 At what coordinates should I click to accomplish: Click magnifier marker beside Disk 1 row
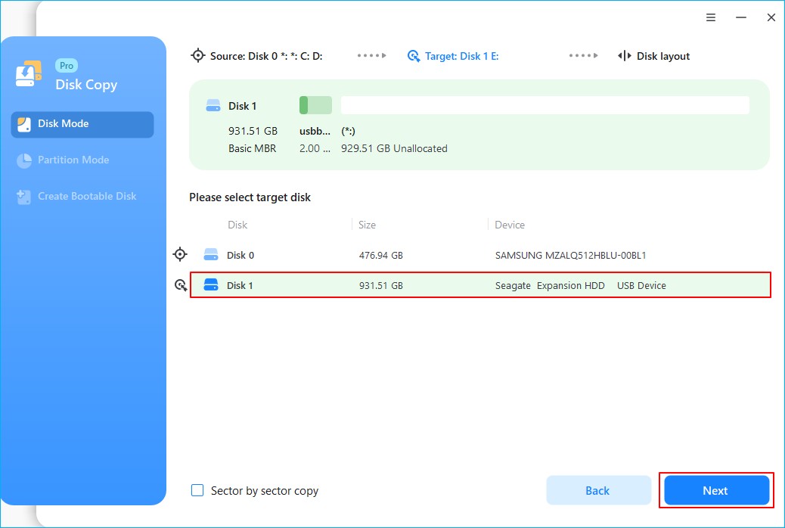[x=180, y=284]
